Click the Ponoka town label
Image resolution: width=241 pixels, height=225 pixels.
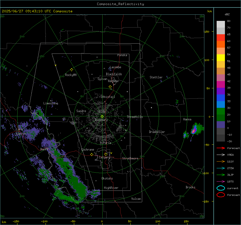click(x=122, y=55)
